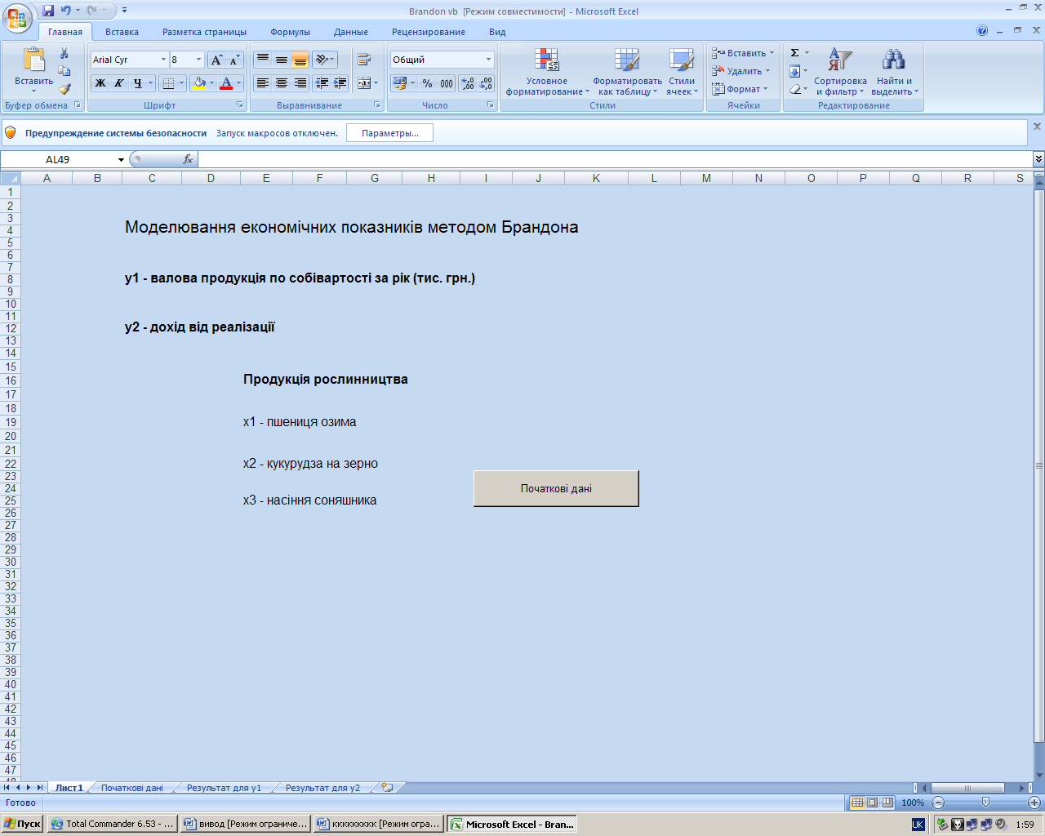The height and width of the screenshot is (836, 1045).
Task: Cut selection with the scissors icon
Action: 64,53
